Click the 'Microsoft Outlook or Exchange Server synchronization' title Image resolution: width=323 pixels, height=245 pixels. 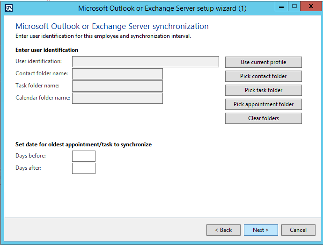coord(112,26)
